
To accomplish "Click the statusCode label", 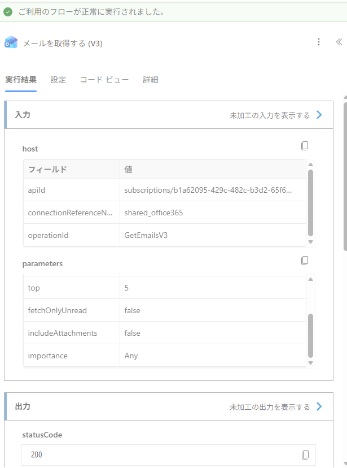I will click(42, 435).
